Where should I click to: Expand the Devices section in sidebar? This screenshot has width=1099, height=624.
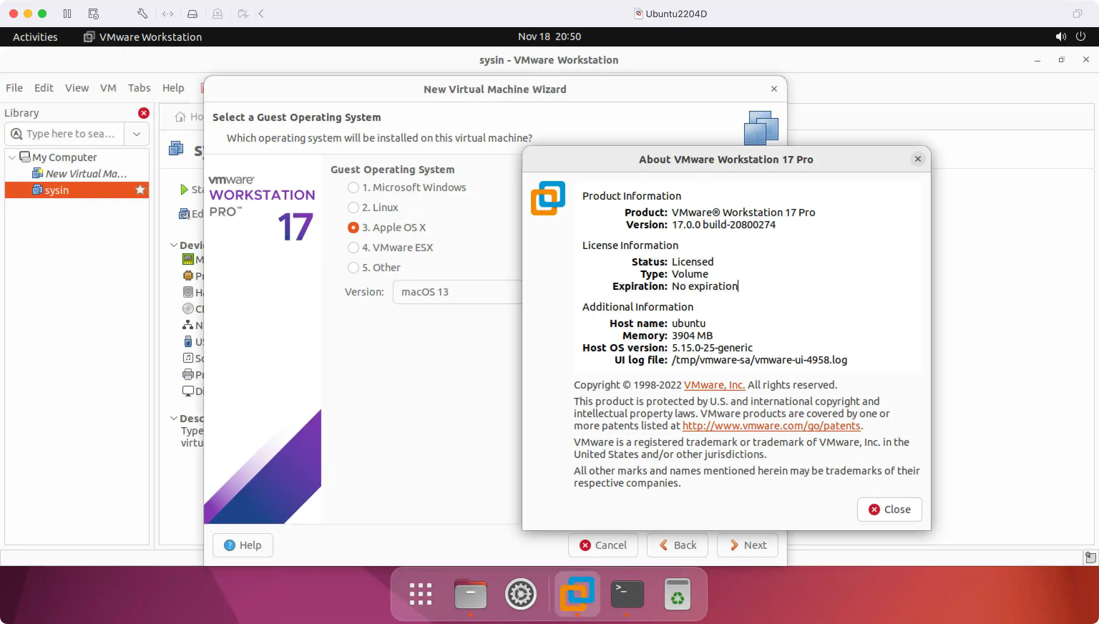pyautogui.click(x=174, y=244)
